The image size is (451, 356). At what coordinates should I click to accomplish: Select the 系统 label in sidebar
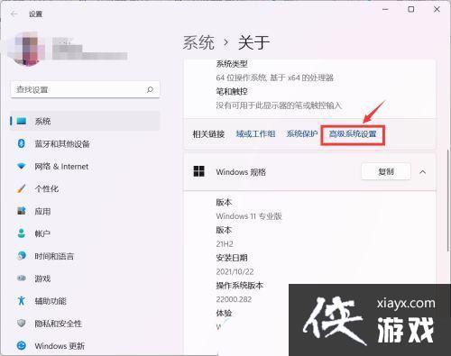click(x=42, y=122)
